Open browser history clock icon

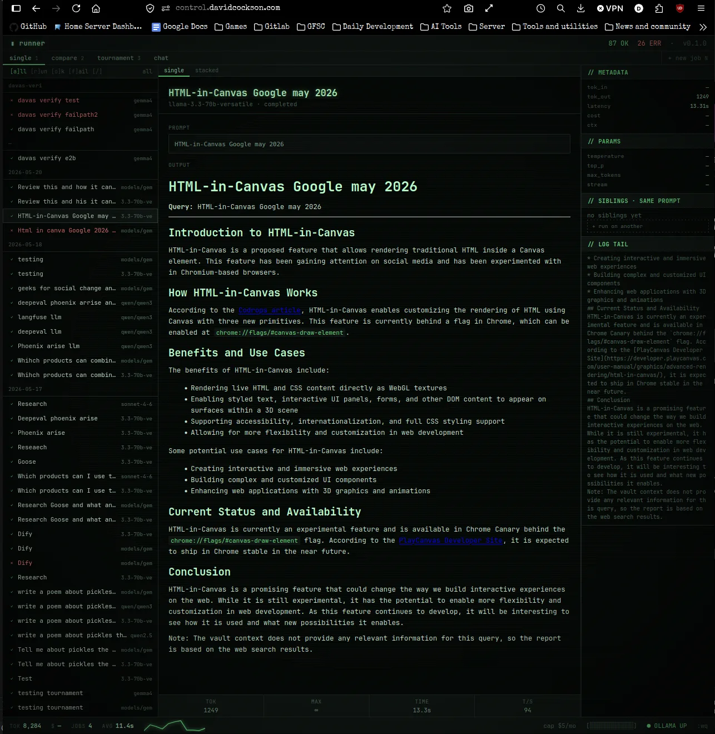(x=540, y=8)
